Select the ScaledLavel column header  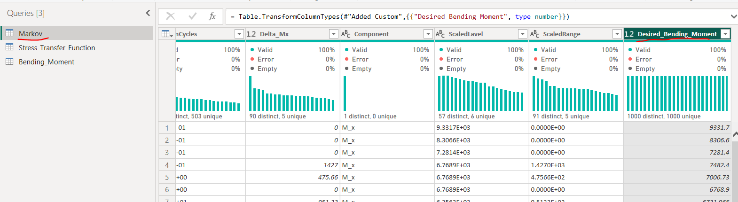click(x=481, y=34)
